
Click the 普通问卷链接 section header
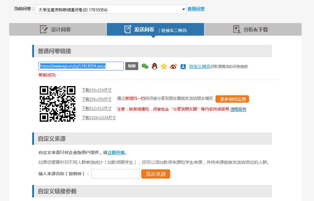(152, 51)
